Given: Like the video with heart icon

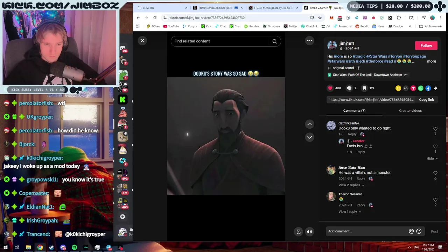Looking at the screenshot, I should click(x=330, y=88).
